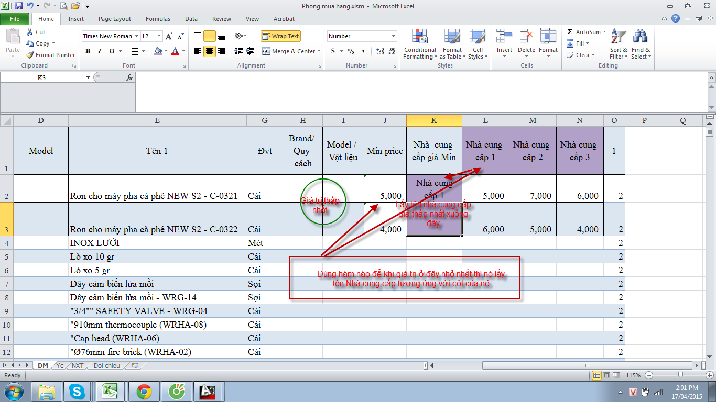Open the font name dropdown

136,36
